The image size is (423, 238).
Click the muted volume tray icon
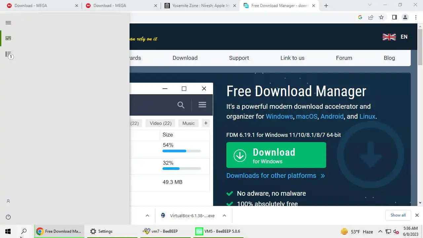tap(396, 232)
